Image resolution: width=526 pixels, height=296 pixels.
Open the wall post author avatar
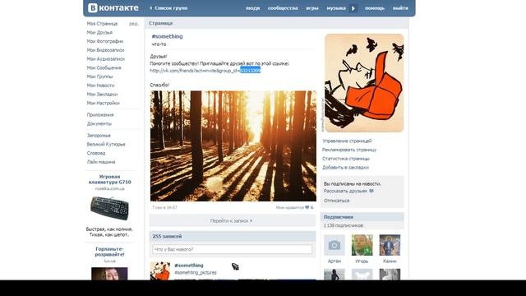[160, 271]
